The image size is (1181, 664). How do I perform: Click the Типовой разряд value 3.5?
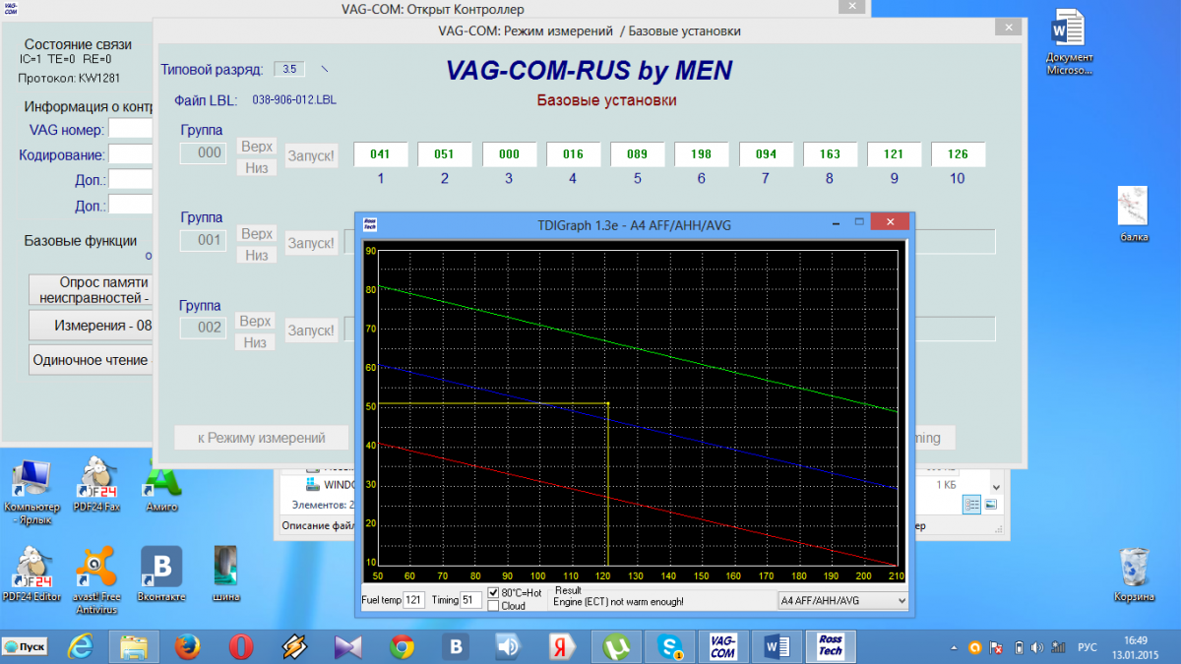[289, 69]
